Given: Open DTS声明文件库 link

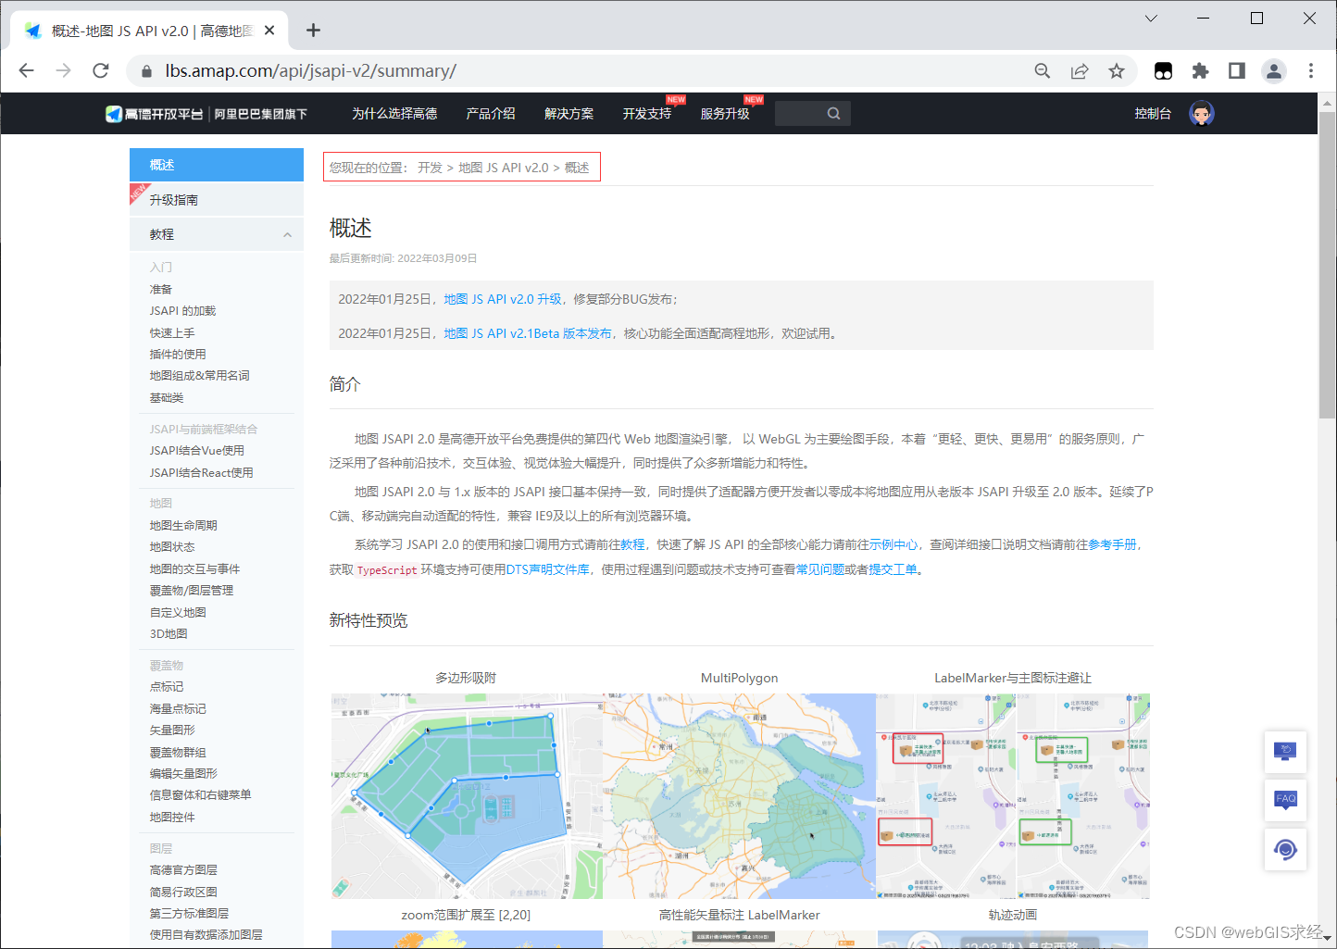Looking at the screenshot, I should 547,569.
